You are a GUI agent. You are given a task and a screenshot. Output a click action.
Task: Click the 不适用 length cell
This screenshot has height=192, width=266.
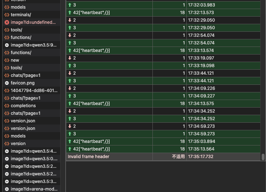tap(178, 157)
